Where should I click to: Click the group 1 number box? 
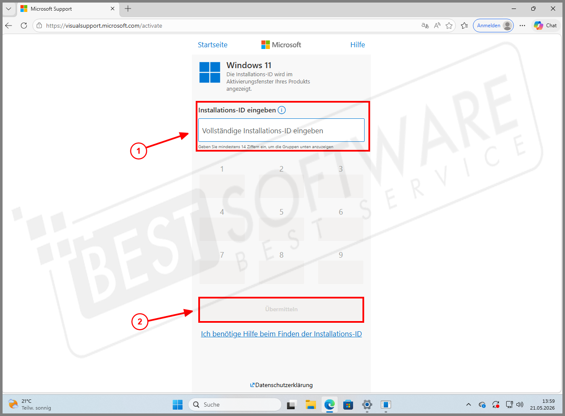(x=222, y=186)
